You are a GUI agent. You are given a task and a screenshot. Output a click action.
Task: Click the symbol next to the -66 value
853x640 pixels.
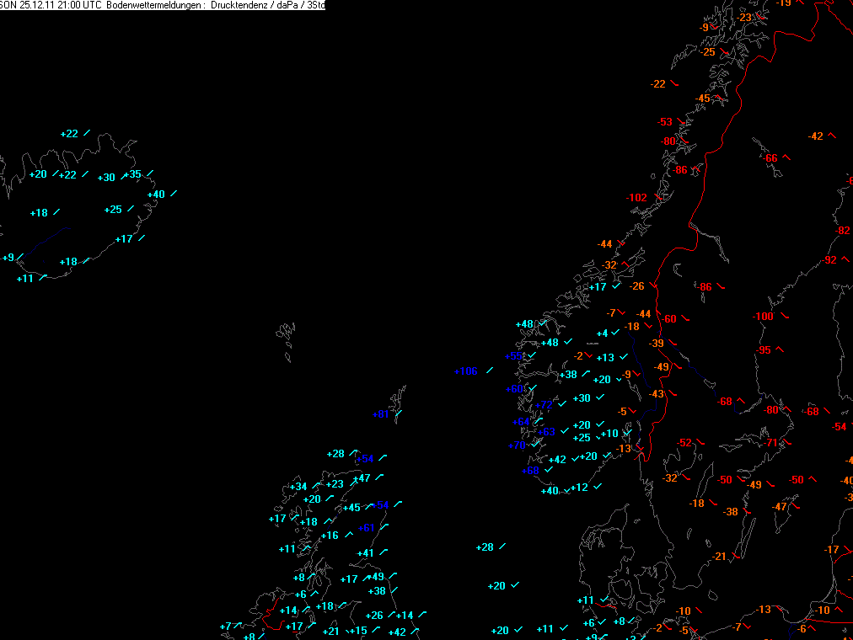click(786, 157)
